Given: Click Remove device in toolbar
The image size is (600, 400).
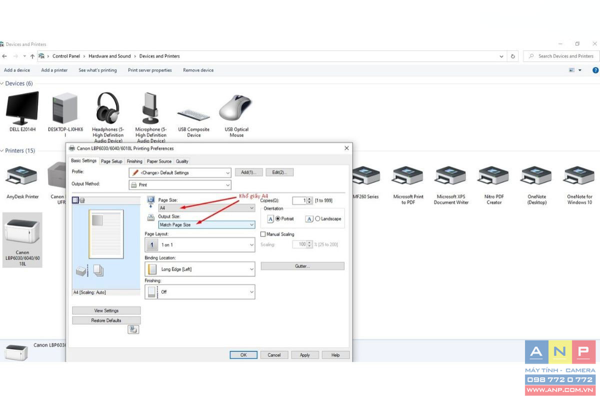Looking at the screenshot, I should click(198, 70).
